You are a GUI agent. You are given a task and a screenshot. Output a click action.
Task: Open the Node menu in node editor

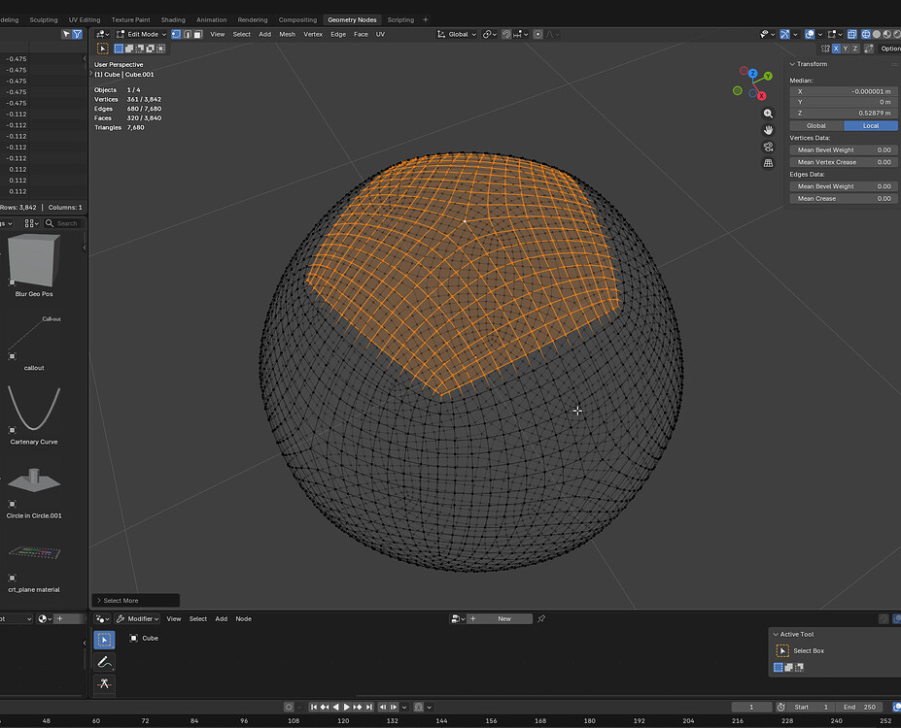(243, 619)
